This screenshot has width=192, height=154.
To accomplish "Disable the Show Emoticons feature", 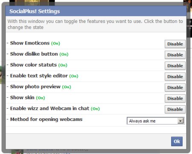I will (175, 44).
